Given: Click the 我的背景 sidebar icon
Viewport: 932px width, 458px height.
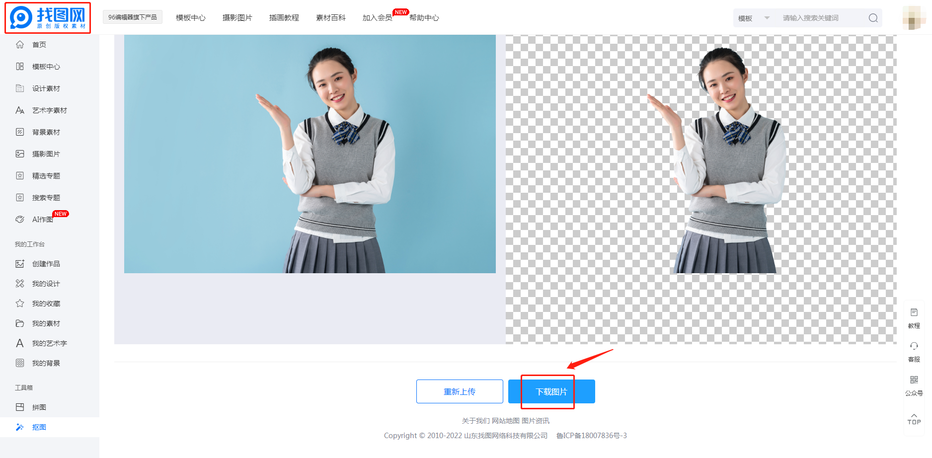Looking at the screenshot, I should pos(20,363).
